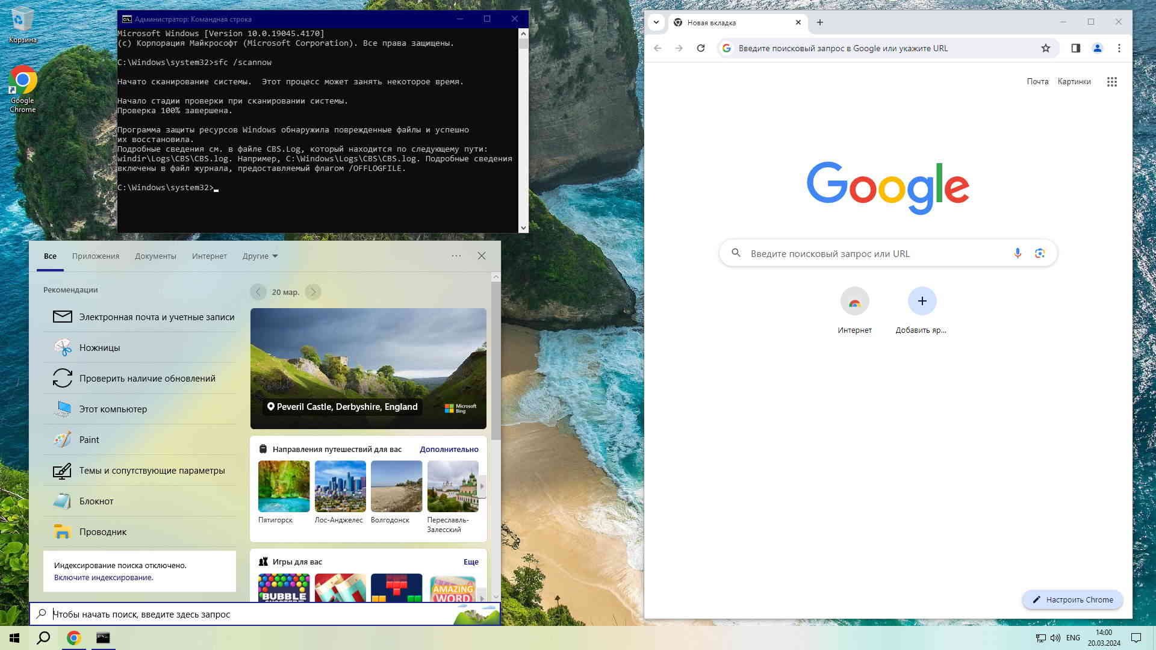The height and width of the screenshot is (650, 1156).
Task: Reload the Chrome page
Action: pos(701,48)
